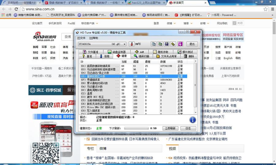Image resolution: width=276 pixels, height=165 pixels.
Task: Select the (01) 底层数据读取错误率 row
Action: pyautogui.click(x=133, y=66)
